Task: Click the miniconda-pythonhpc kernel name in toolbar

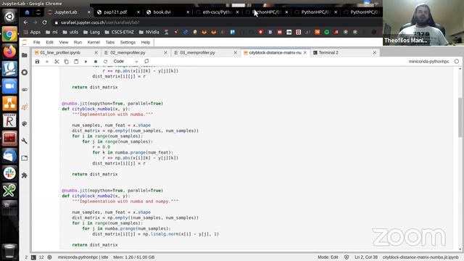Action: click(x=428, y=62)
